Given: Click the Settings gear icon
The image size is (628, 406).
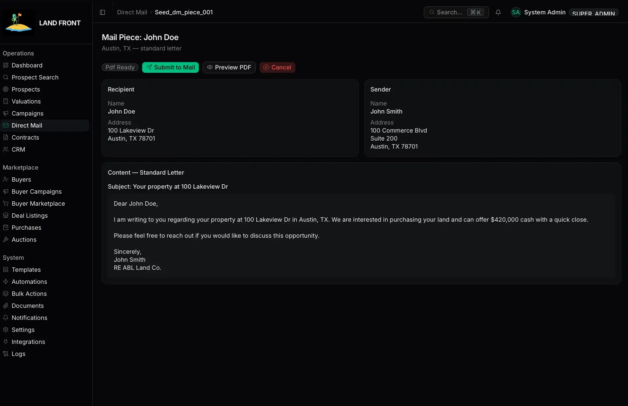Looking at the screenshot, I should (6, 330).
